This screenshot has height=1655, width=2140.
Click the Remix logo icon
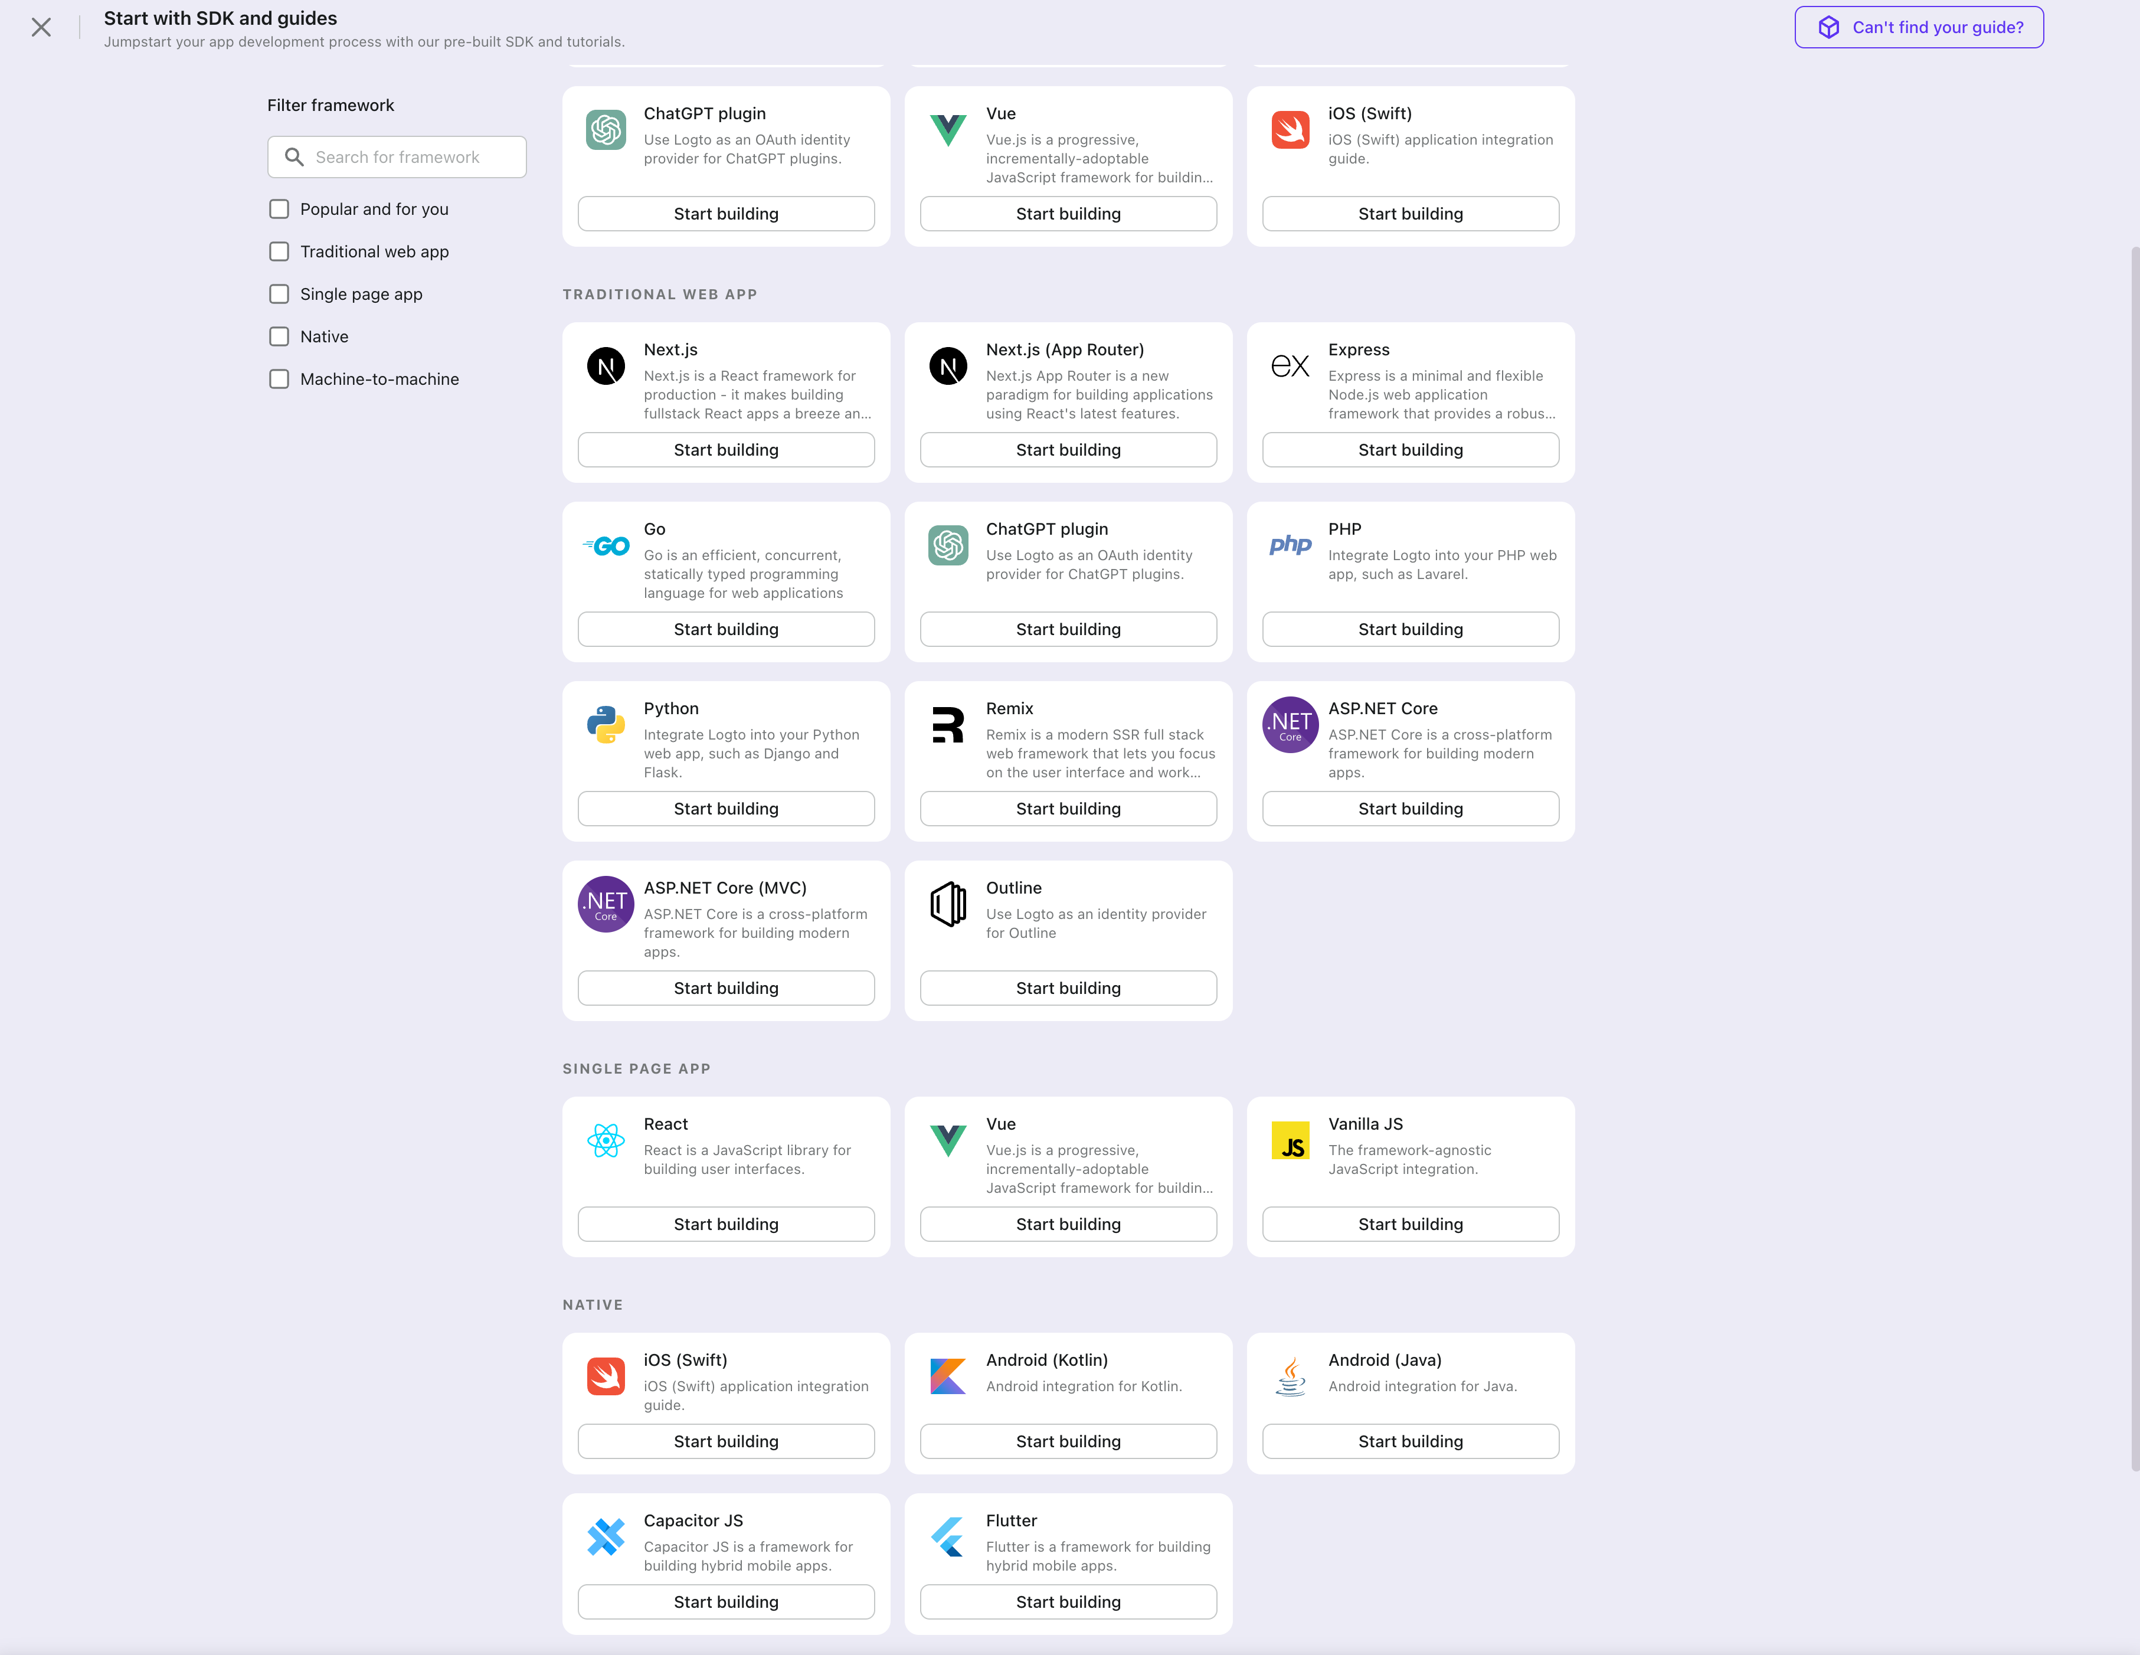[947, 725]
